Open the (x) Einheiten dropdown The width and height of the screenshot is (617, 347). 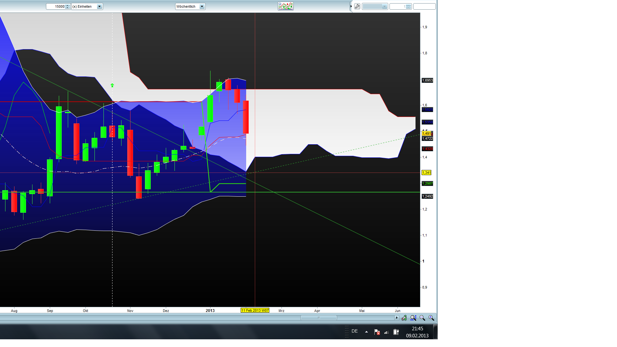99,6
